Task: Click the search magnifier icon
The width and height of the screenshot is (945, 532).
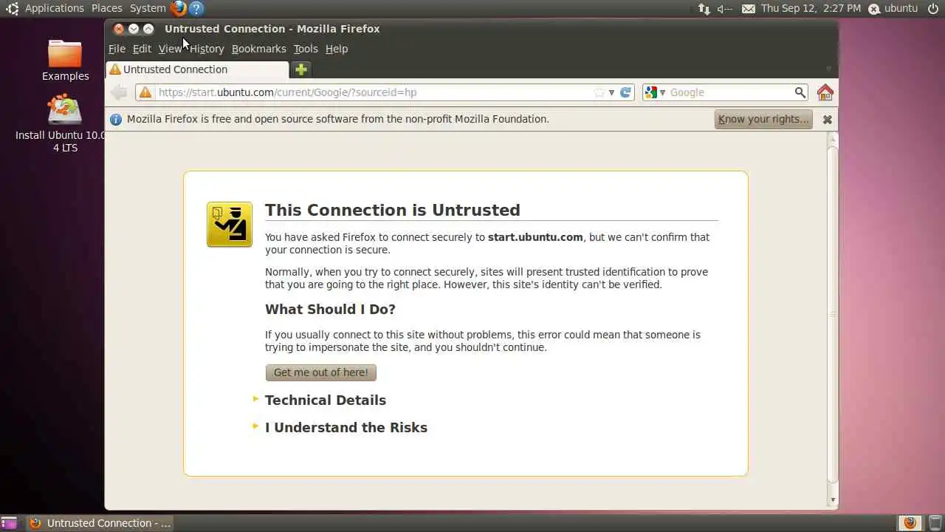Action: point(800,92)
